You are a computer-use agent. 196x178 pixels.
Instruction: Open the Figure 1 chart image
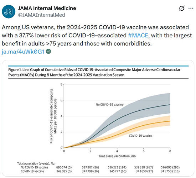pyautogui.click(x=98, y=118)
